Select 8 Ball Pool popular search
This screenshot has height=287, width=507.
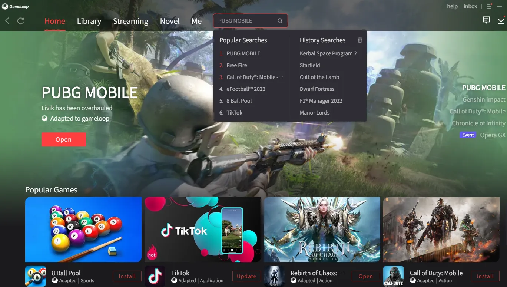click(239, 101)
